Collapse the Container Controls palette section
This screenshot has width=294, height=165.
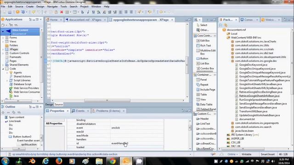(x=215, y=75)
